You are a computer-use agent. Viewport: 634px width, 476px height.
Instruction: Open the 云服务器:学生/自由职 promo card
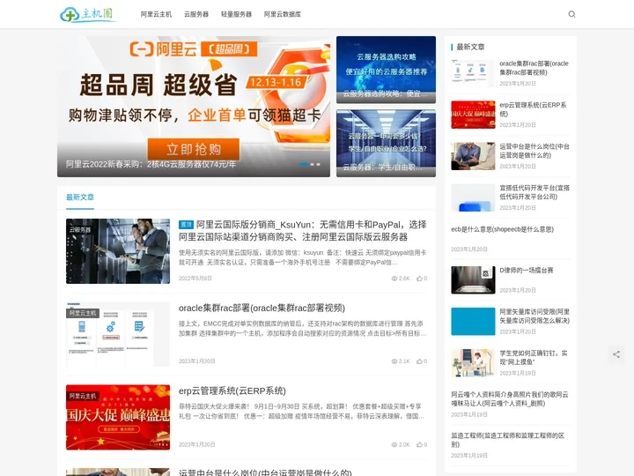coord(386,144)
